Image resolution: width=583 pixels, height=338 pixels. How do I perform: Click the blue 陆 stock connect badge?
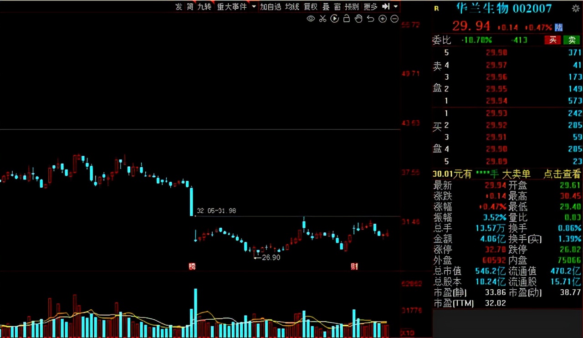point(558,27)
